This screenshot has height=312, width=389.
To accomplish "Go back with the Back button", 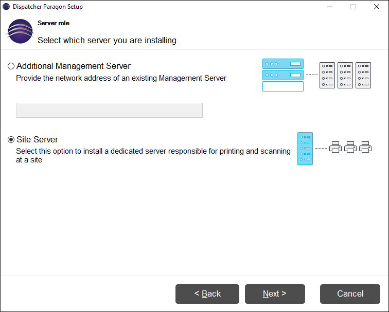I will coord(207,294).
